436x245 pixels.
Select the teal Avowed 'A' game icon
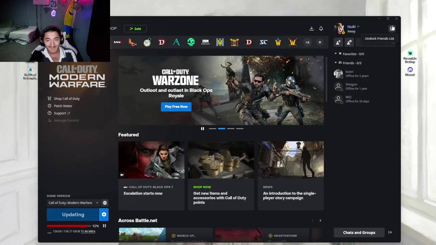click(176, 42)
